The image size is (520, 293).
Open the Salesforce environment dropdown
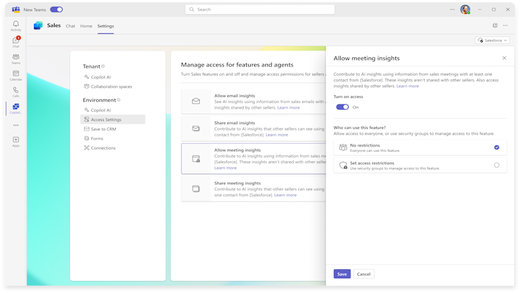pyautogui.click(x=493, y=41)
